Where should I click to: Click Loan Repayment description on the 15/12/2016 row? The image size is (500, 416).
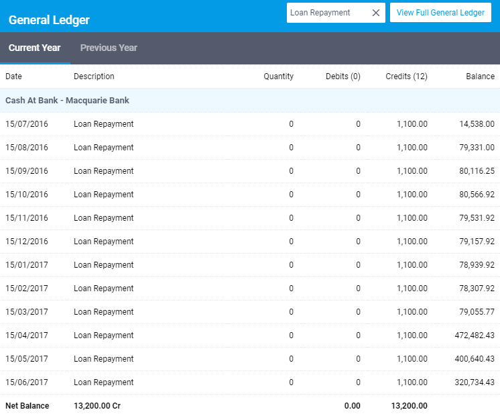[104, 242]
